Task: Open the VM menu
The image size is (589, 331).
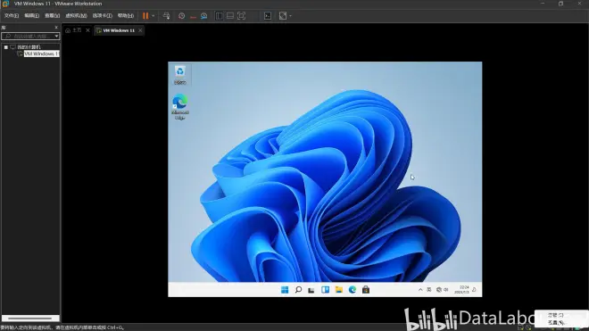Action: pyautogui.click(x=76, y=16)
